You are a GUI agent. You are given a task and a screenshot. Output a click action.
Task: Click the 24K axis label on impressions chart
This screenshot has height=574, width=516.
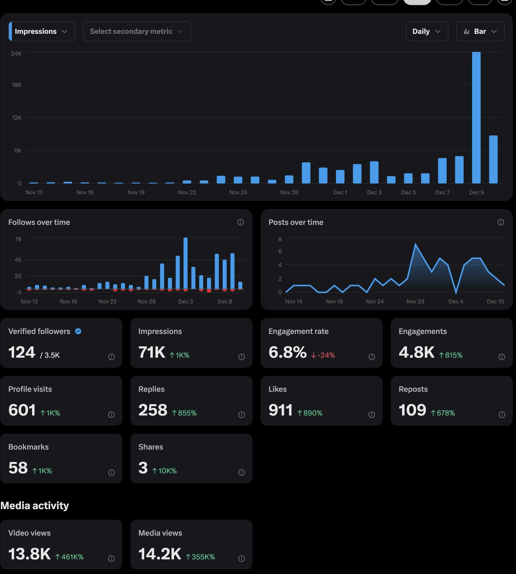click(x=16, y=54)
